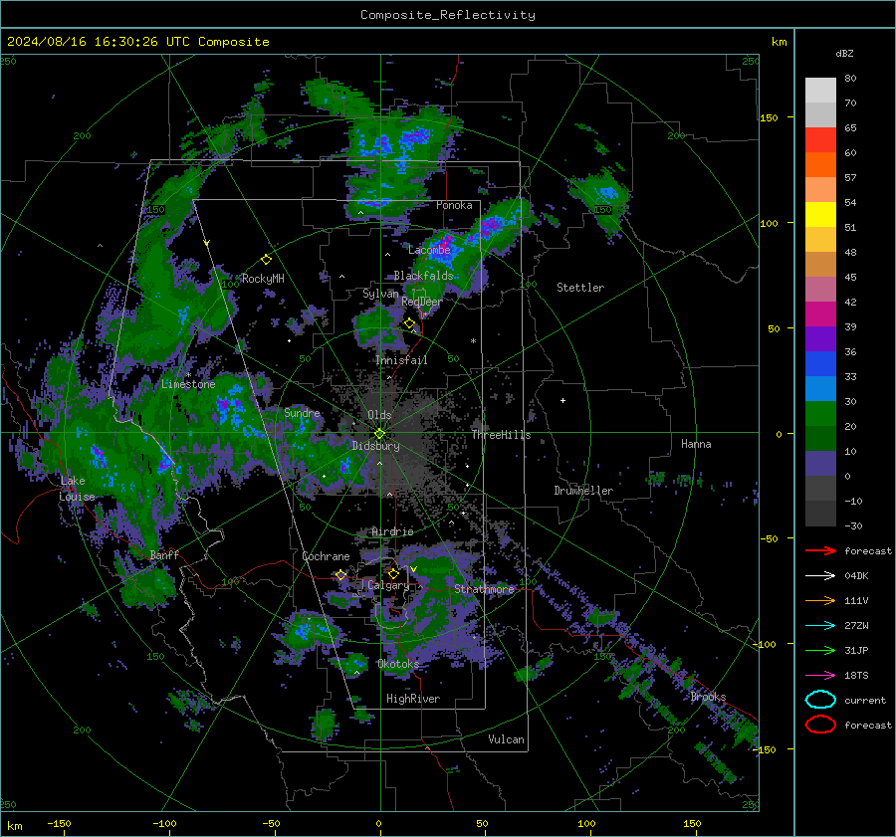Screen dimensions: 896x837
Task: Click the blue 36 dBZ color swatch
Action: point(820,364)
